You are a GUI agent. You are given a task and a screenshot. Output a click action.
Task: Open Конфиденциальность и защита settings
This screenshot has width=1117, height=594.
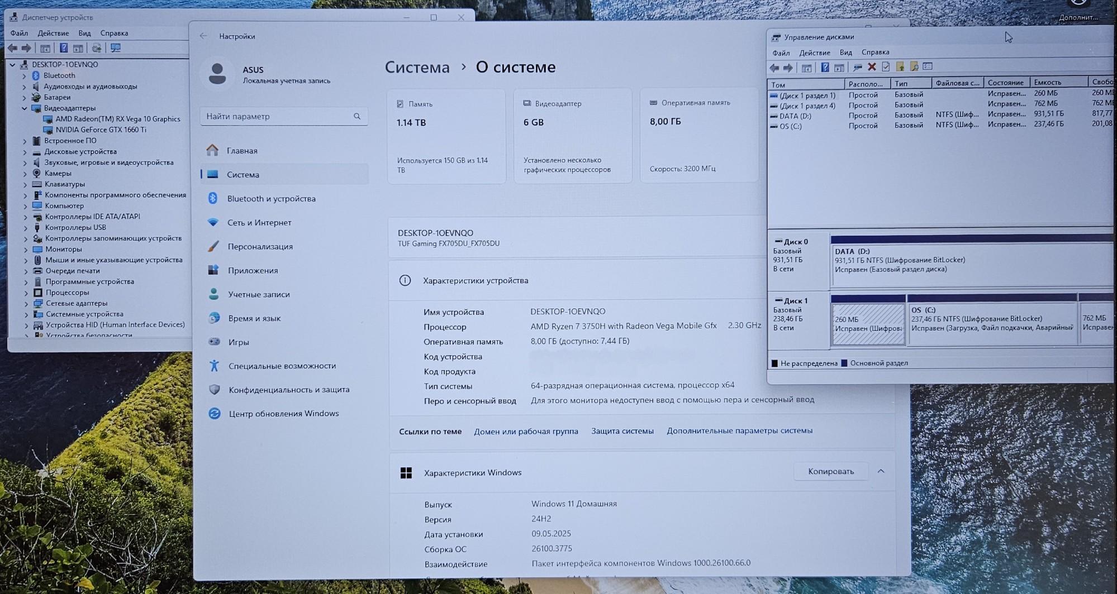tap(284, 390)
